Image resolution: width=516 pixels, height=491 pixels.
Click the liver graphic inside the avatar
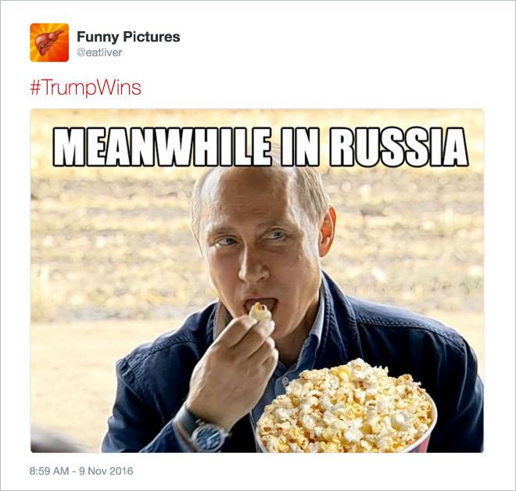(x=48, y=43)
